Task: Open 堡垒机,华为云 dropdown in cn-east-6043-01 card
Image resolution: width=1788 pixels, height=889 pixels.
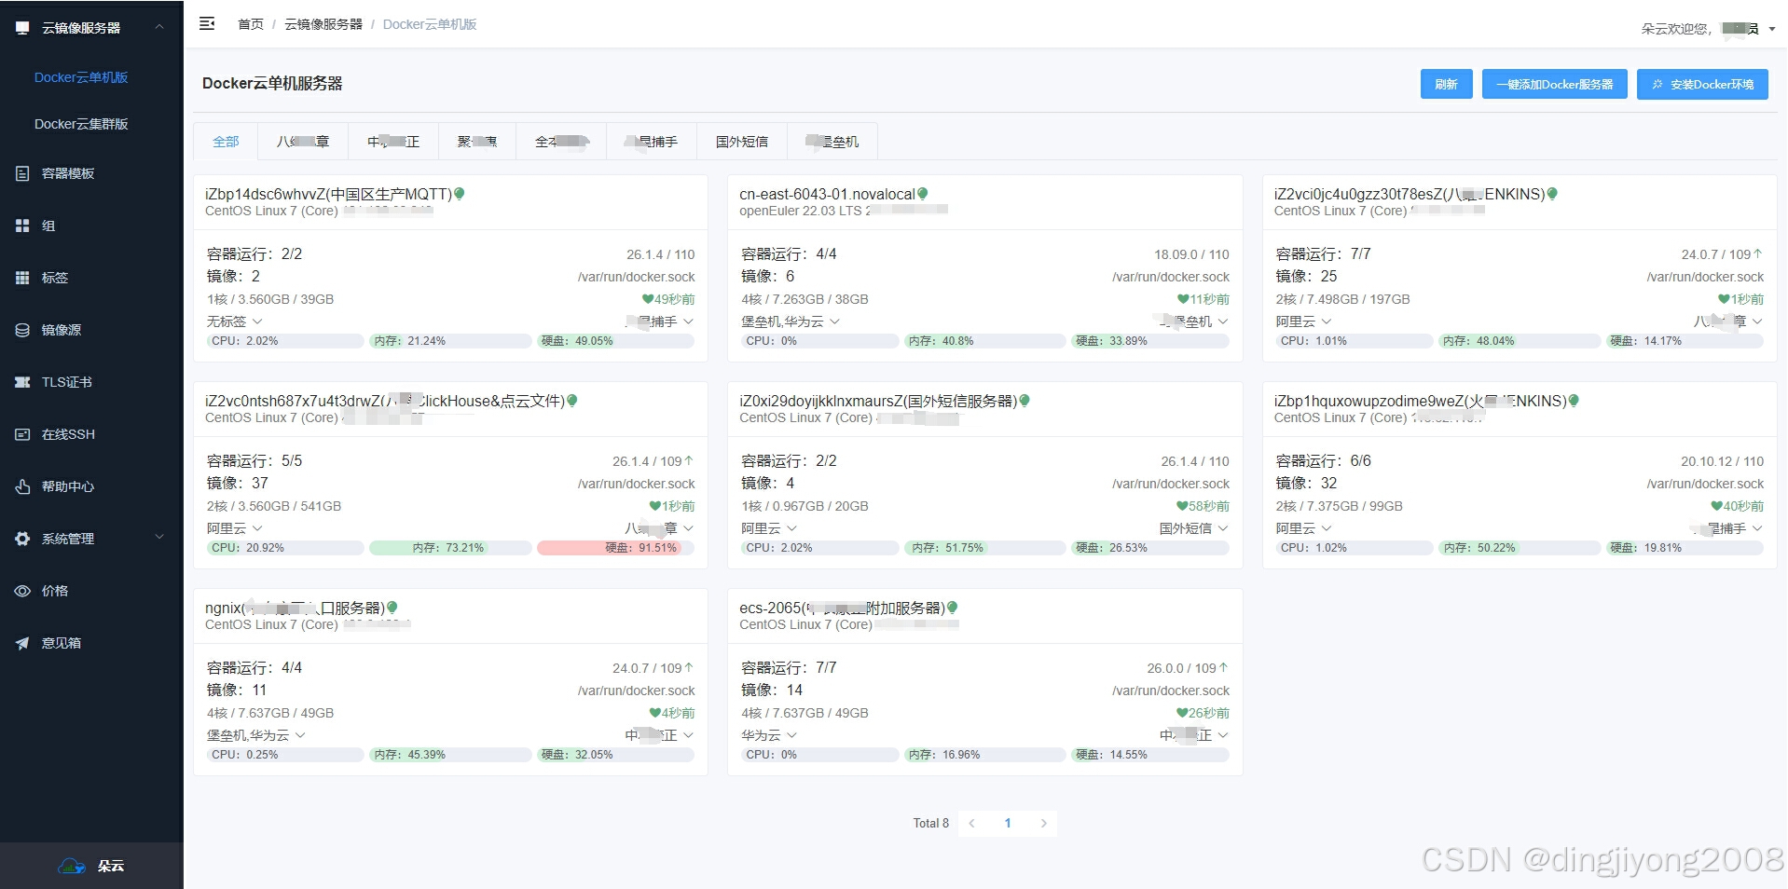Action: 791,321
